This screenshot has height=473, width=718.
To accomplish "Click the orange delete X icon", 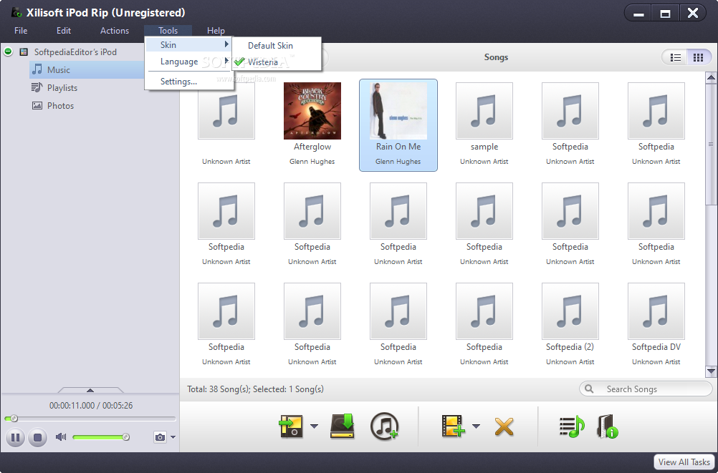I will click(504, 426).
